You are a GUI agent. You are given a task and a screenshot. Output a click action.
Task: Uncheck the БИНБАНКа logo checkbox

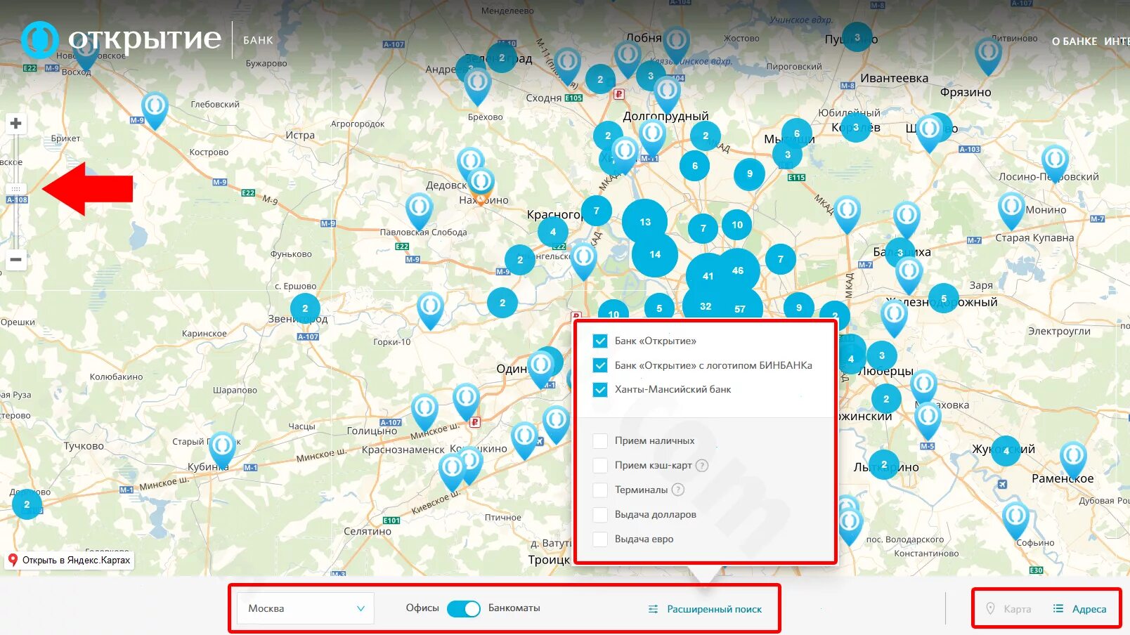click(x=600, y=365)
